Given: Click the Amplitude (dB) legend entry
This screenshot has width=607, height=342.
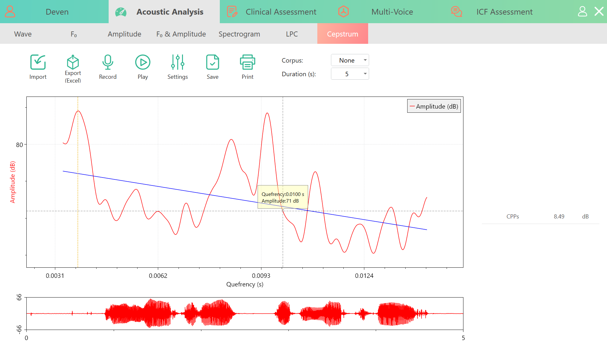Looking at the screenshot, I should click(x=434, y=106).
